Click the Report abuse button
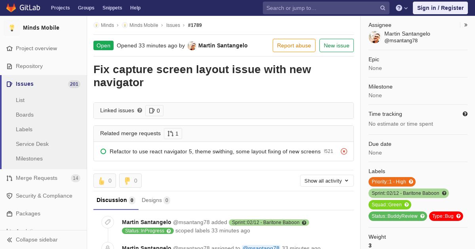This screenshot has width=475, height=249. [x=294, y=45]
